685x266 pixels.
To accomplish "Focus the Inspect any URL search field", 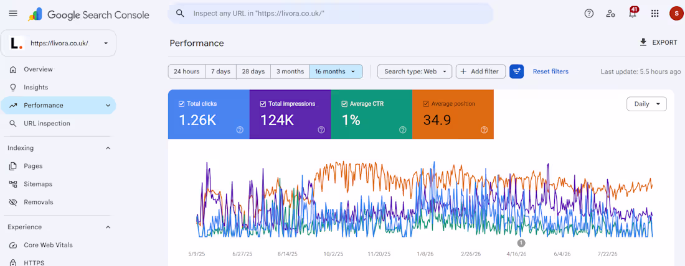I will (331, 14).
